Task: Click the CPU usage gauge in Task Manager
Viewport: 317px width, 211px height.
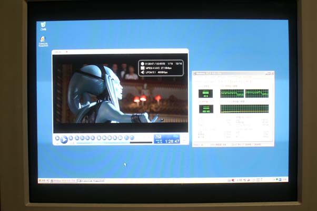Action: pyautogui.click(x=205, y=93)
